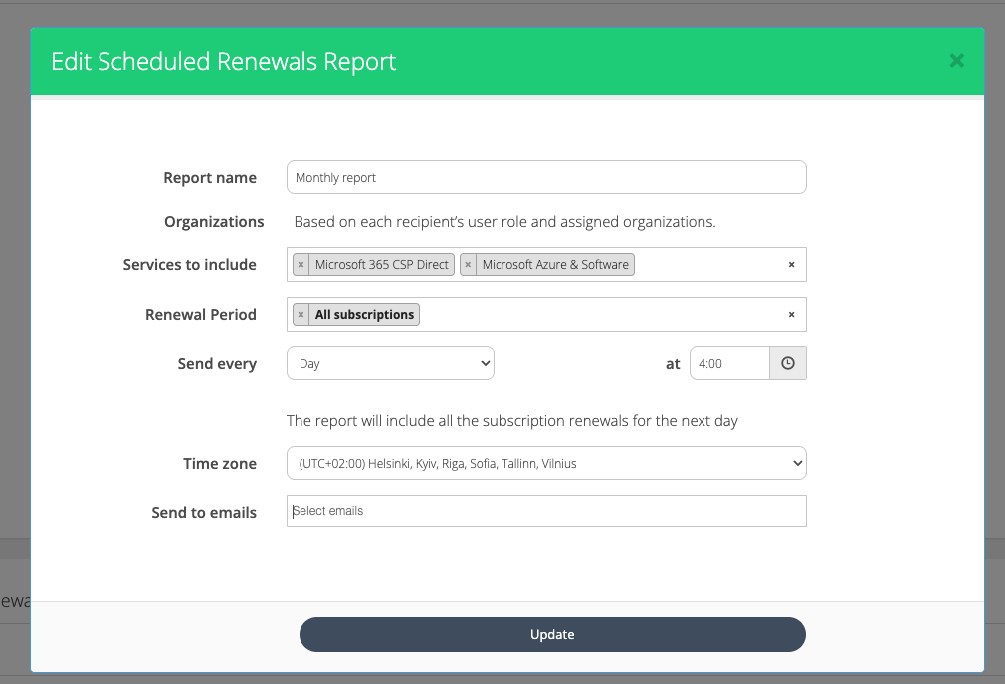
Task: Clear the Renewal Period selection
Action: click(x=791, y=315)
